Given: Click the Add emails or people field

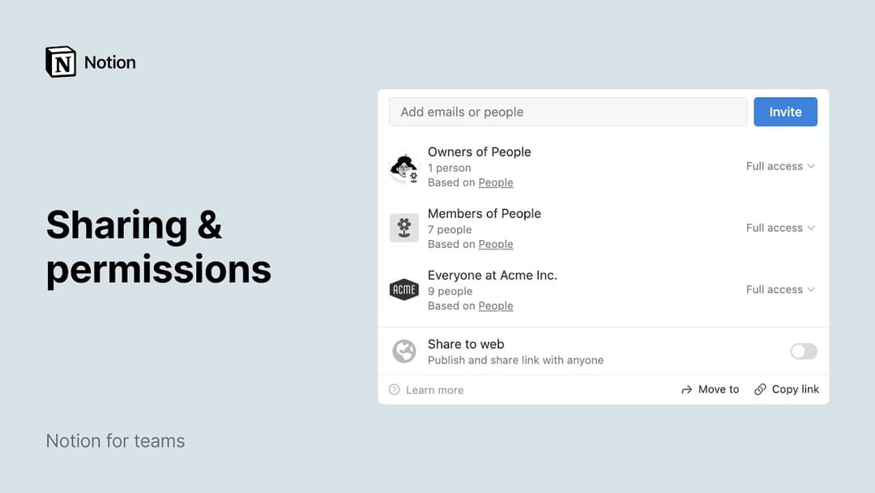Looking at the screenshot, I should pos(567,112).
